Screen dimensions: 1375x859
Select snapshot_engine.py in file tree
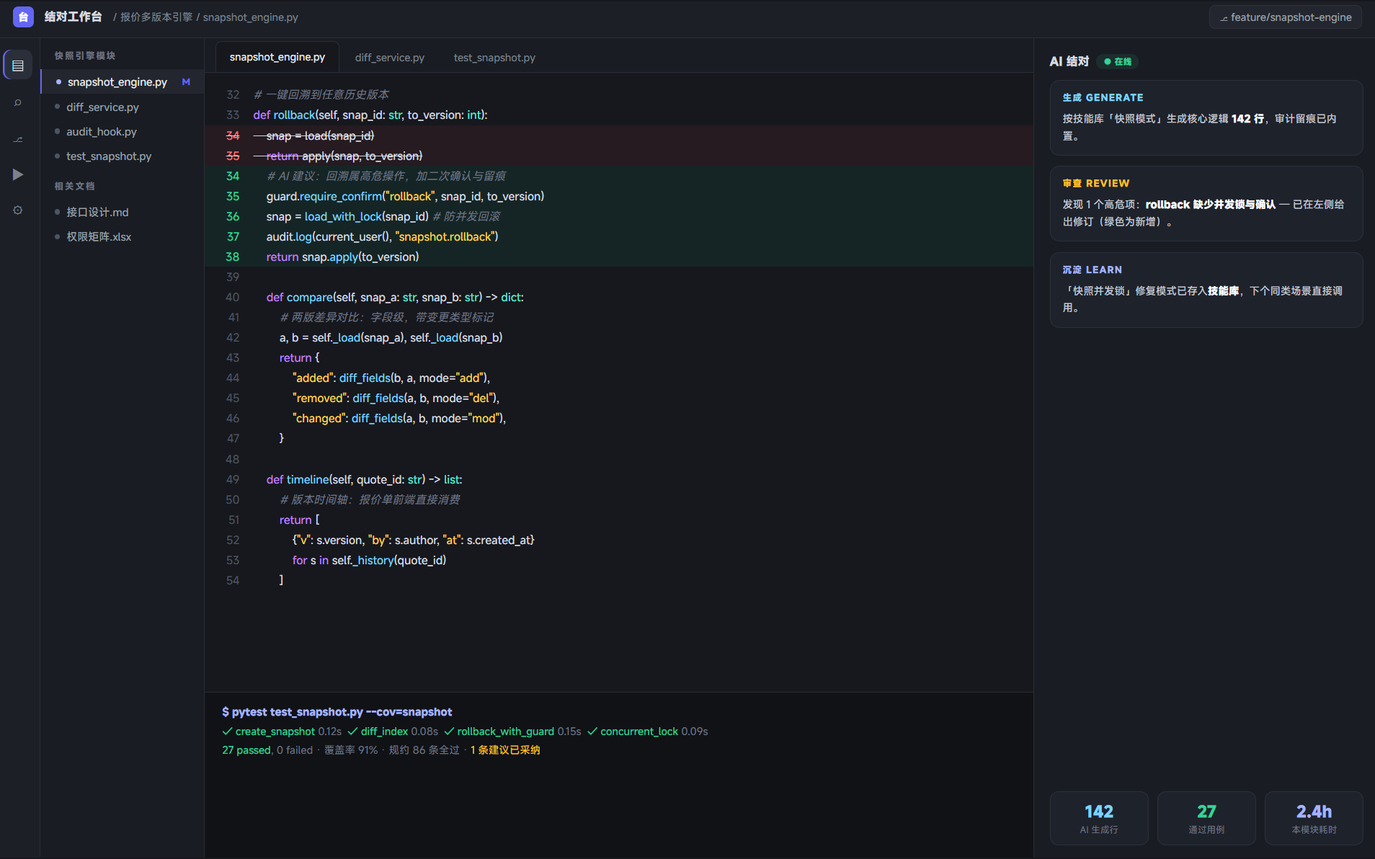coord(123,82)
